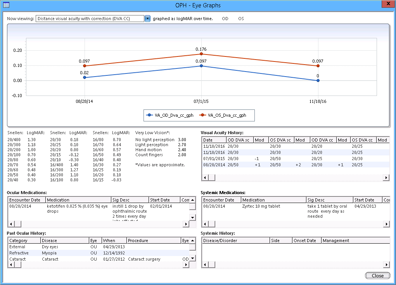Click Medication header in Systemic Medications

(274, 200)
